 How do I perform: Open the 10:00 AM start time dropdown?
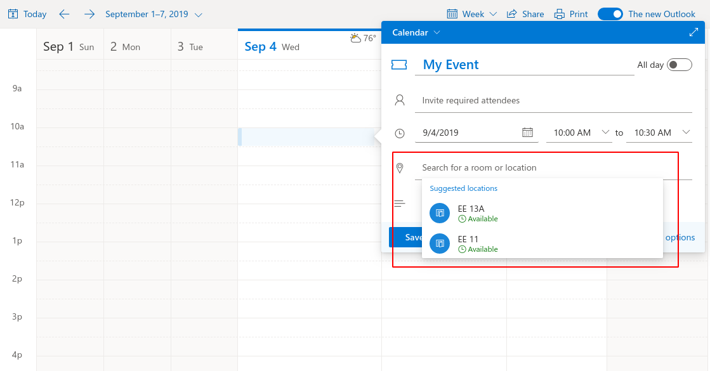point(579,133)
